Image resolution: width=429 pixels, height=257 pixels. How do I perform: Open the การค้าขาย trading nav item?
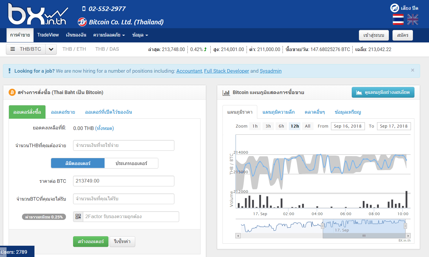coord(20,35)
